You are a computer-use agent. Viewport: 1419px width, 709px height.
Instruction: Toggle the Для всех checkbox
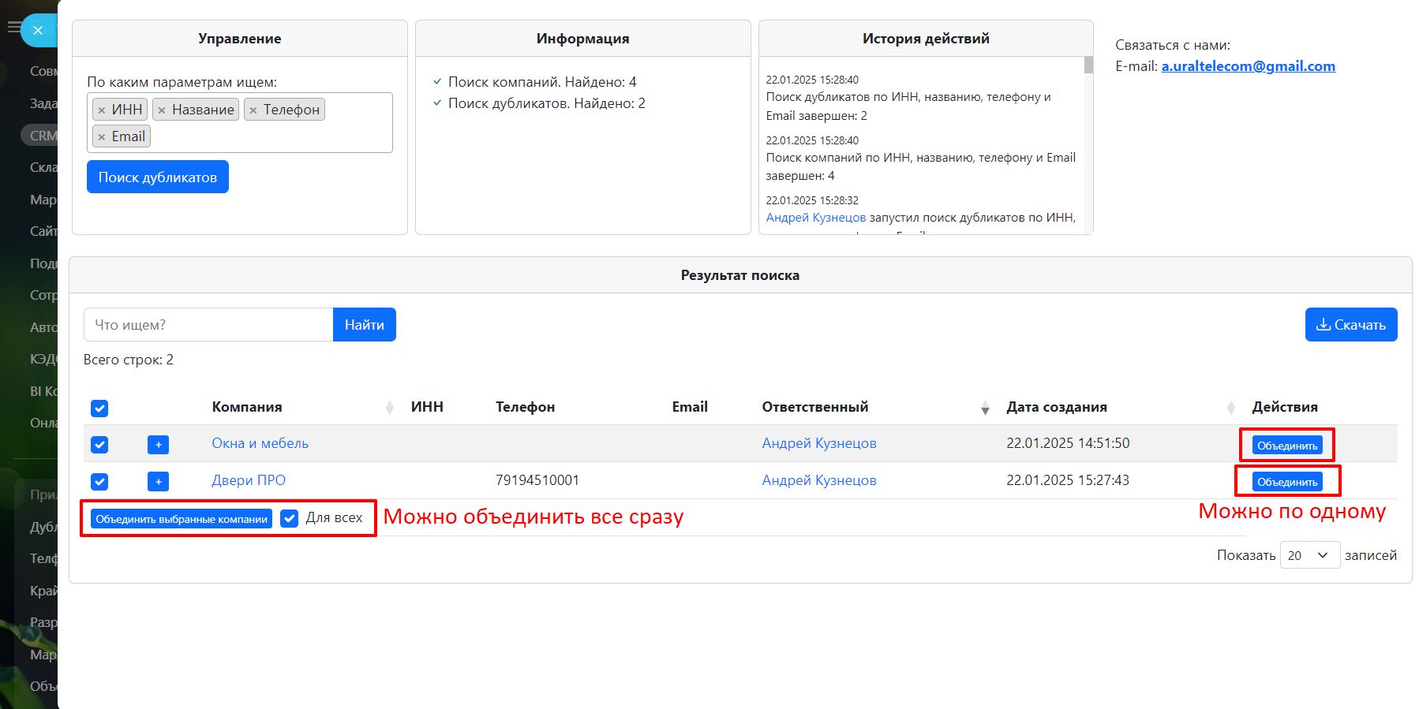(290, 518)
